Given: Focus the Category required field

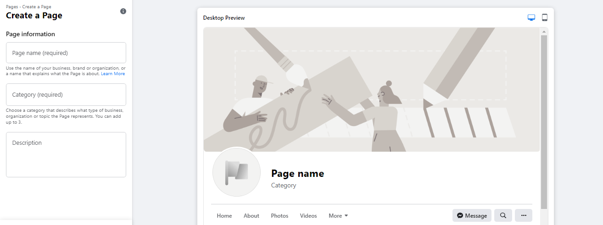Looking at the screenshot, I should 66,94.
